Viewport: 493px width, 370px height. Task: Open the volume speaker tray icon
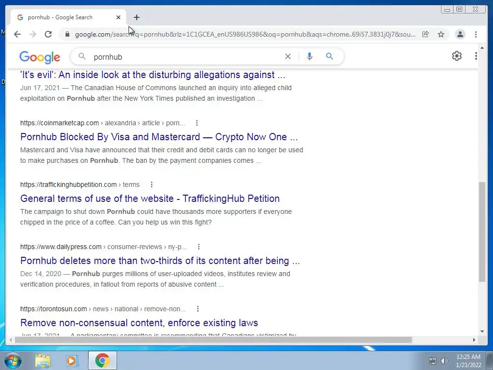tap(444, 361)
